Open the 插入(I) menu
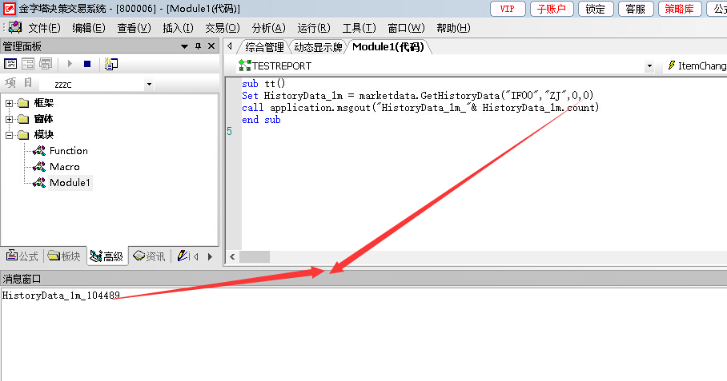This screenshot has height=381, width=727. (178, 28)
